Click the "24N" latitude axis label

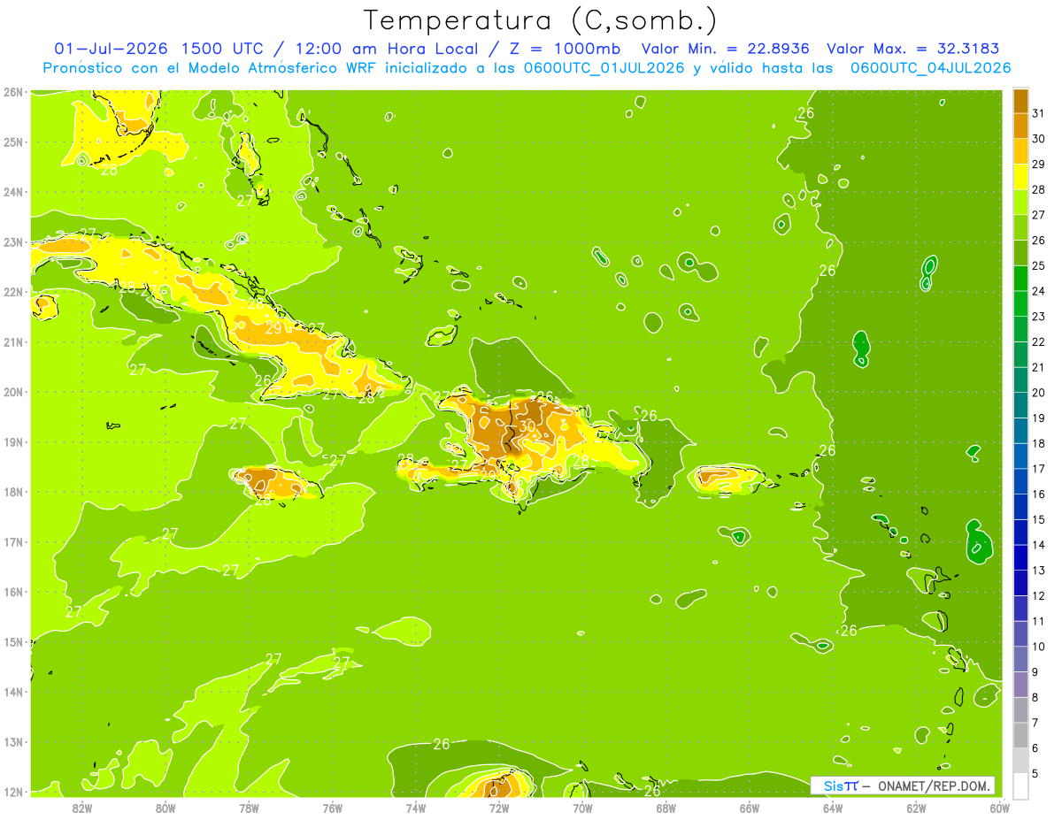(x=12, y=192)
